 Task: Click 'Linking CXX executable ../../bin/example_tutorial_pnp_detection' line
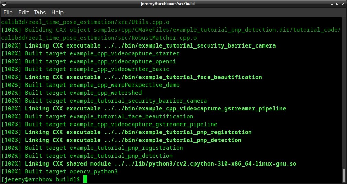click(x=121, y=140)
